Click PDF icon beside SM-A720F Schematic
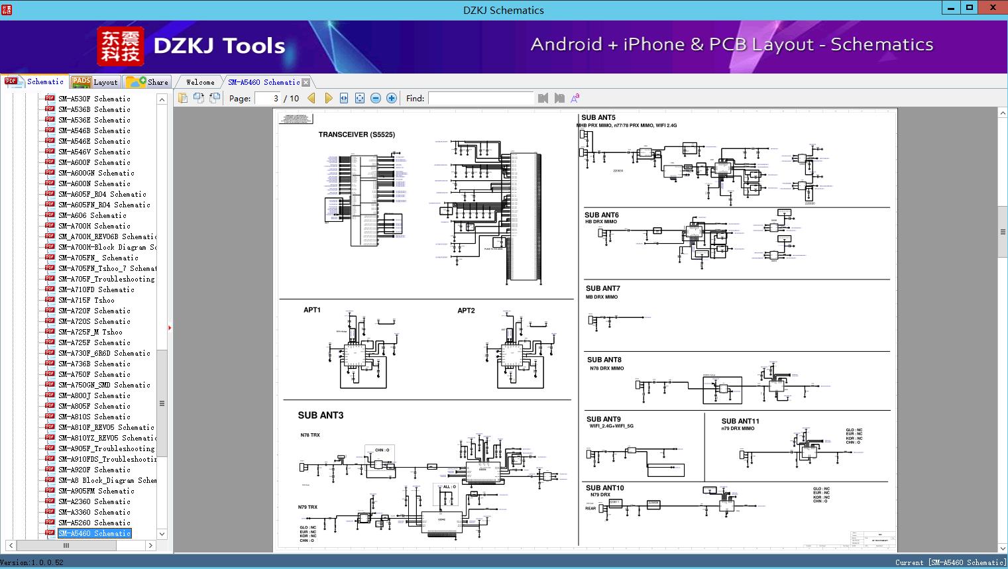The height and width of the screenshot is (569, 1008). tap(50, 310)
